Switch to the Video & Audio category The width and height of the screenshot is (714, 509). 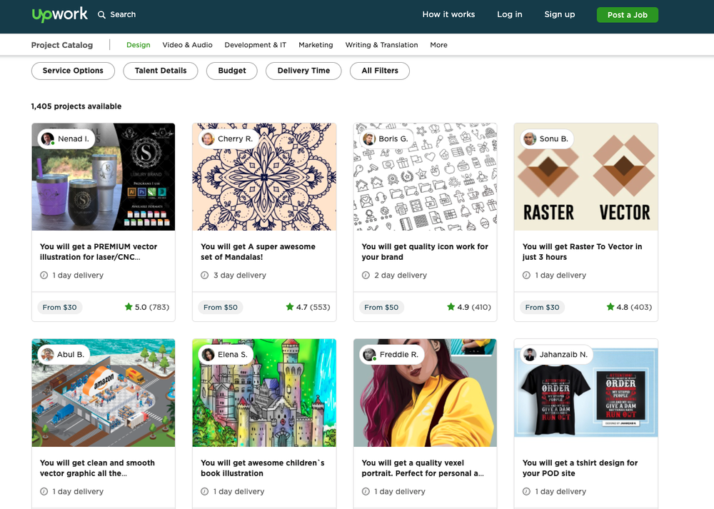tap(187, 45)
